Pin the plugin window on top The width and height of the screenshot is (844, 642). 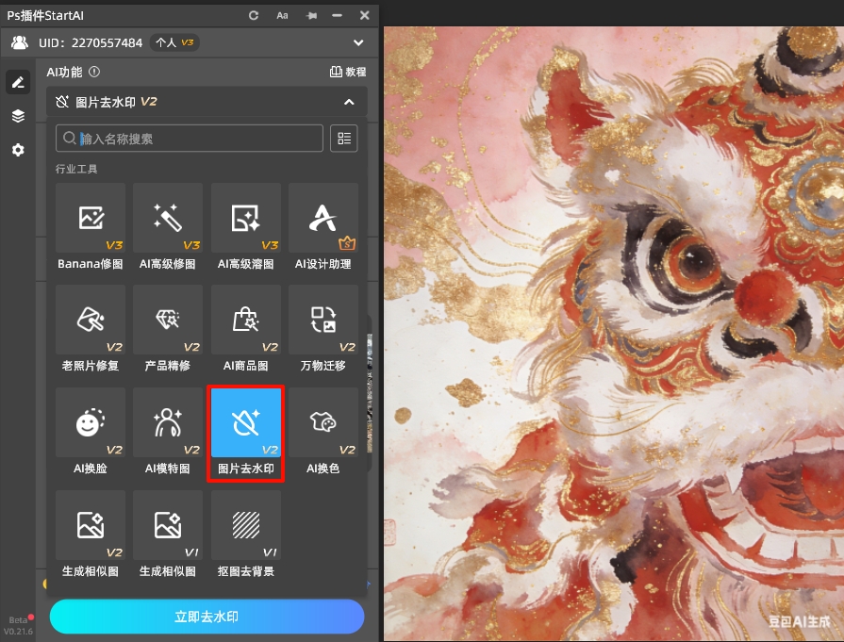(309, 15)
